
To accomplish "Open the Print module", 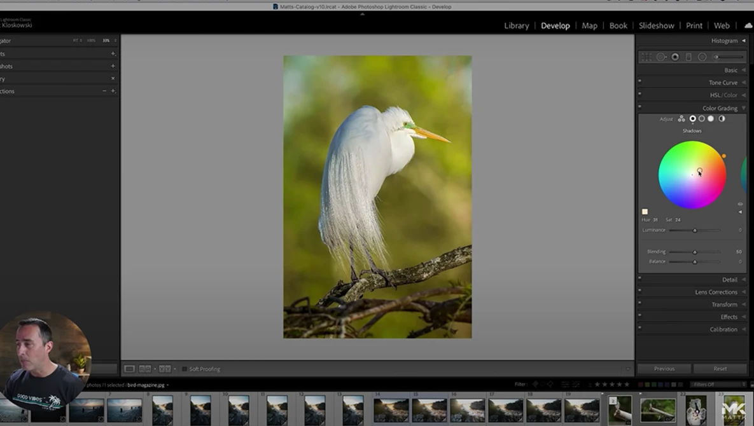I will 694,26.
